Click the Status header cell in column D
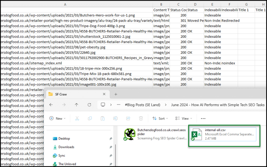This screenshot has width=267, height=167. click(195, 10)
